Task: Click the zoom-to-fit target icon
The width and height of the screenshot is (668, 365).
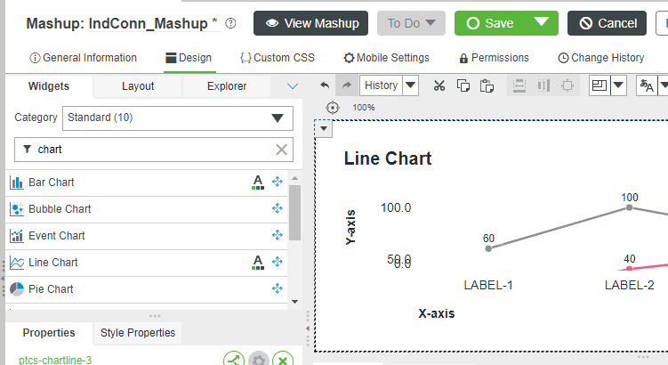Action: pyautogui.click(x=333, y=108)
